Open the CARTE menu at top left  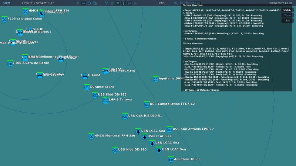pyautogui.click(x=7, y=3)
